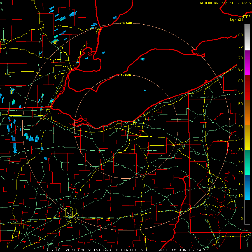
Task: Click the 5 value on the scale
Action: (x=242, y=207)
